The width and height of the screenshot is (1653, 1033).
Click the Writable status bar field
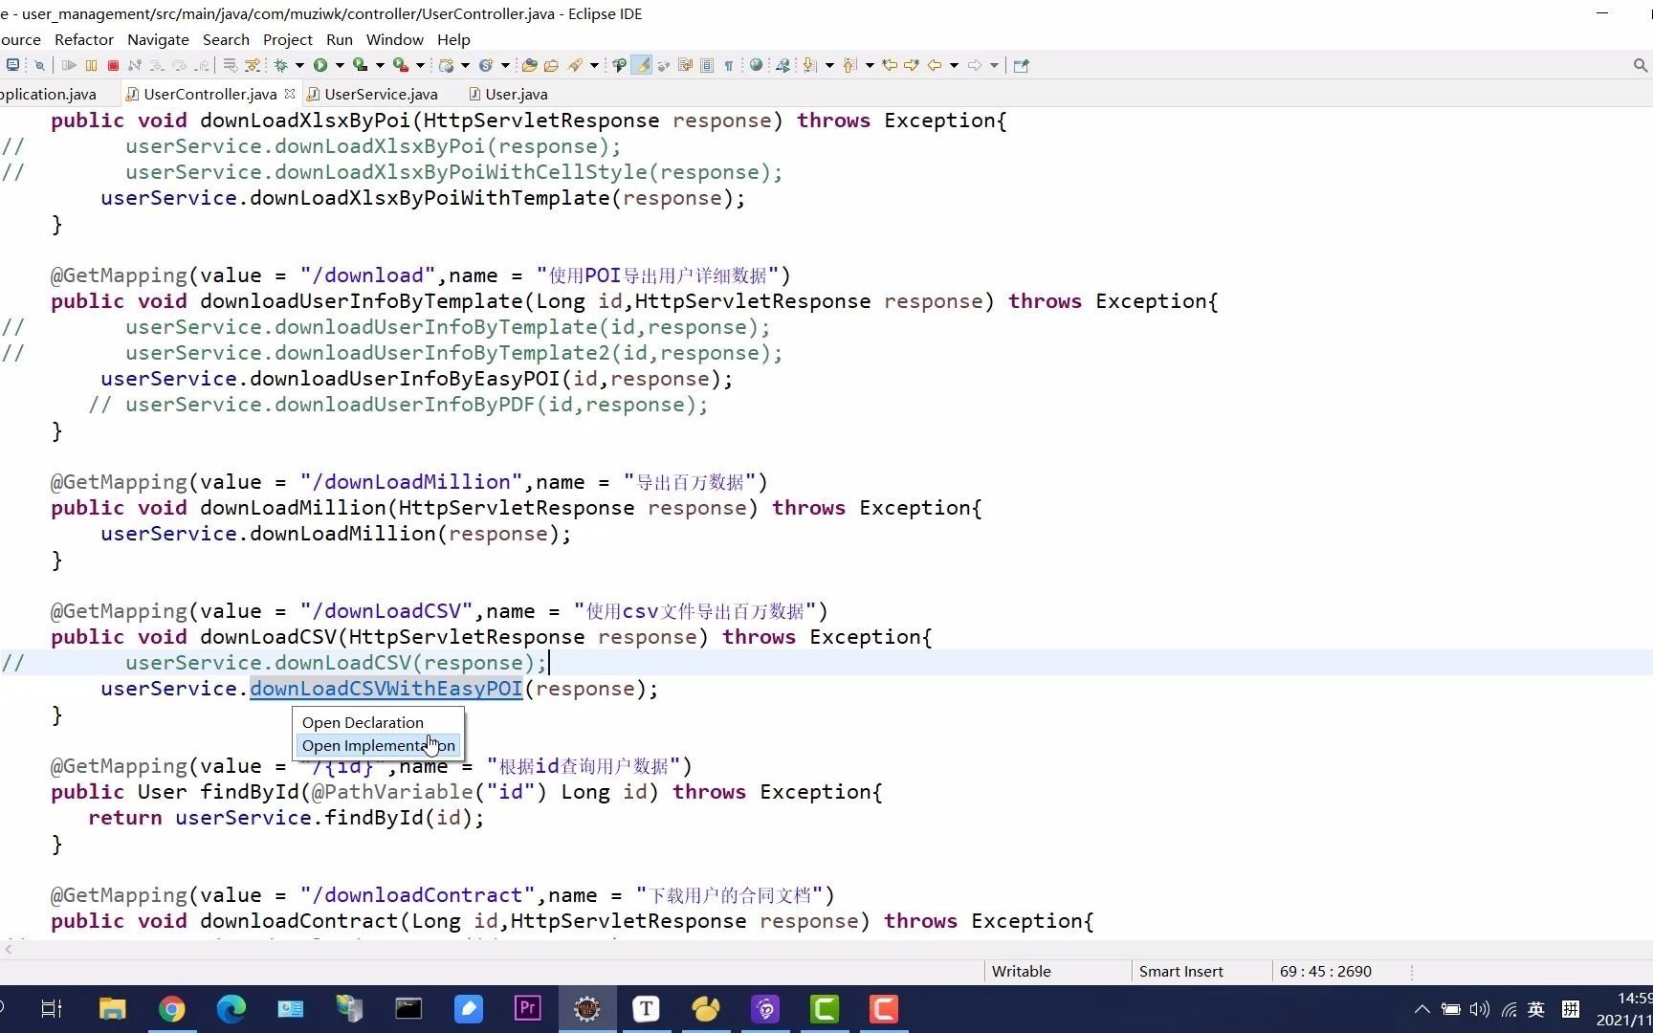1021,971
